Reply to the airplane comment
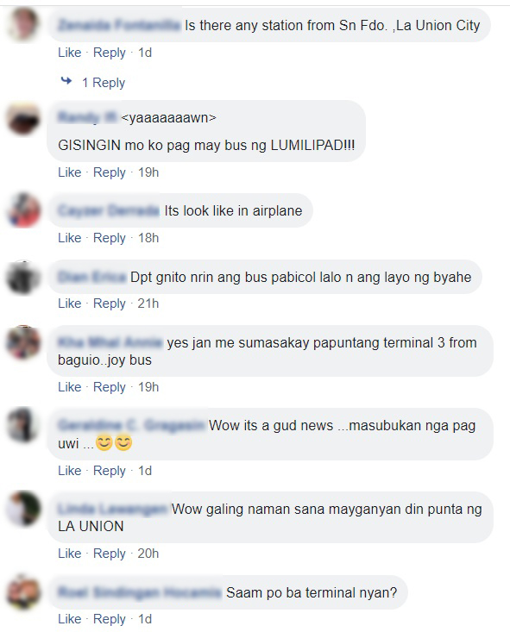510x632 pixels. [x=110, y=238]
